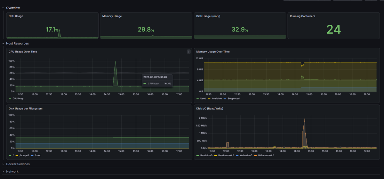384x179 pixels.
Task: Open the CPU Usage Over Time panel menu (three dots)
Action: pos(189,52)
